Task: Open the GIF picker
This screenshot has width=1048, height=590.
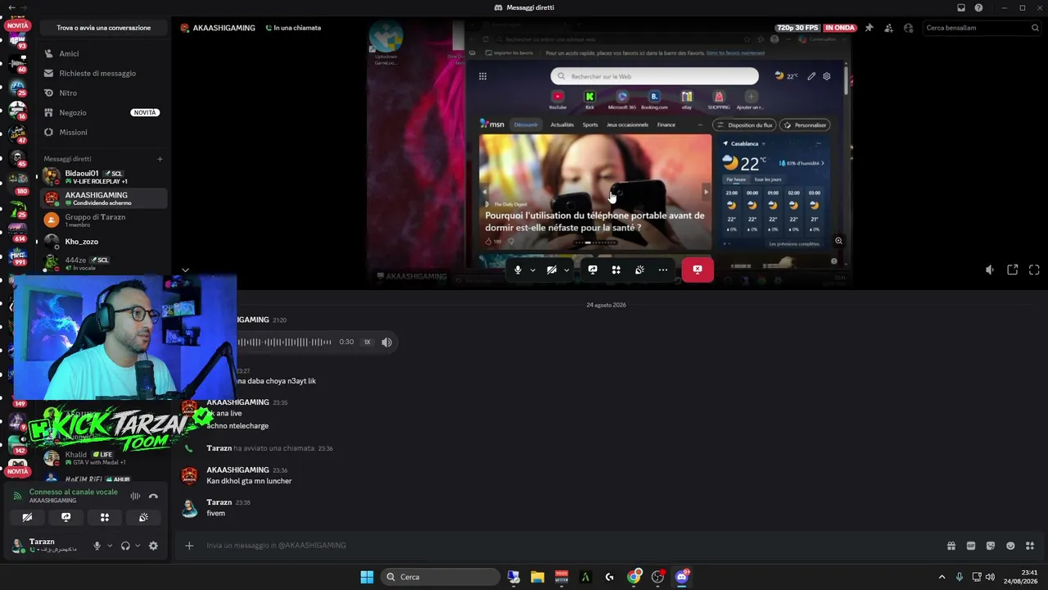Action: pos(971,546)
